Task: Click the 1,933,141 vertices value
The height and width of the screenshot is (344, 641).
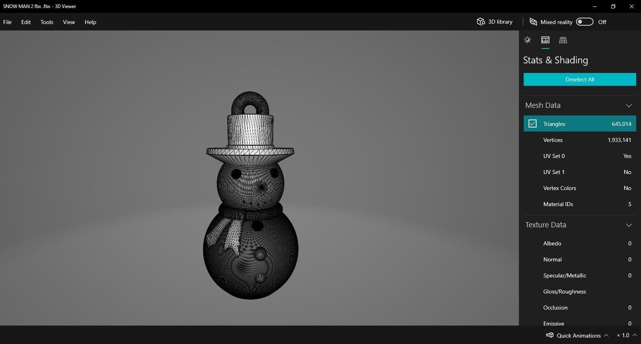Action: tap(619, 140)
